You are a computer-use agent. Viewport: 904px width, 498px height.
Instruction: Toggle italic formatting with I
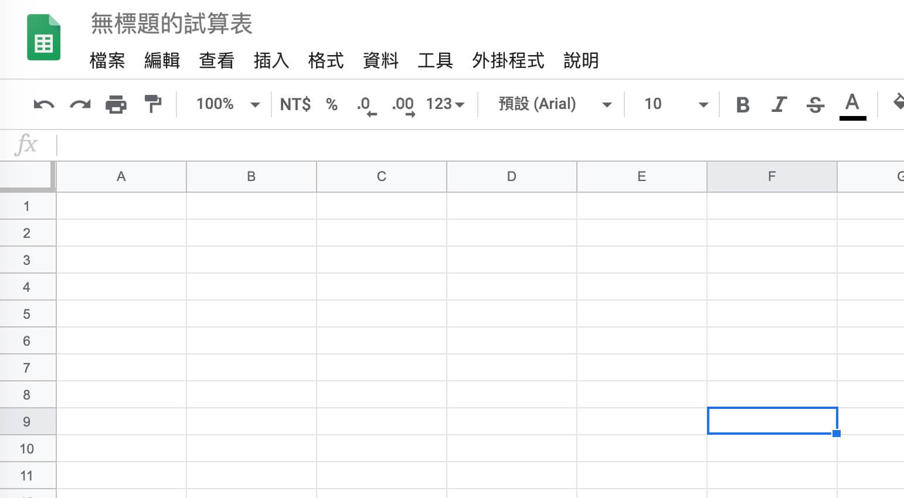pyautogui.click(x=779, y=105)
